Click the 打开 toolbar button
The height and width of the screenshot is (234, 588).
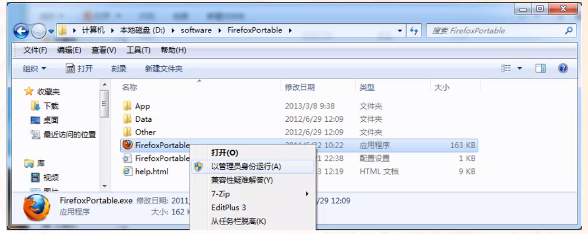click(x=79, y=68)
